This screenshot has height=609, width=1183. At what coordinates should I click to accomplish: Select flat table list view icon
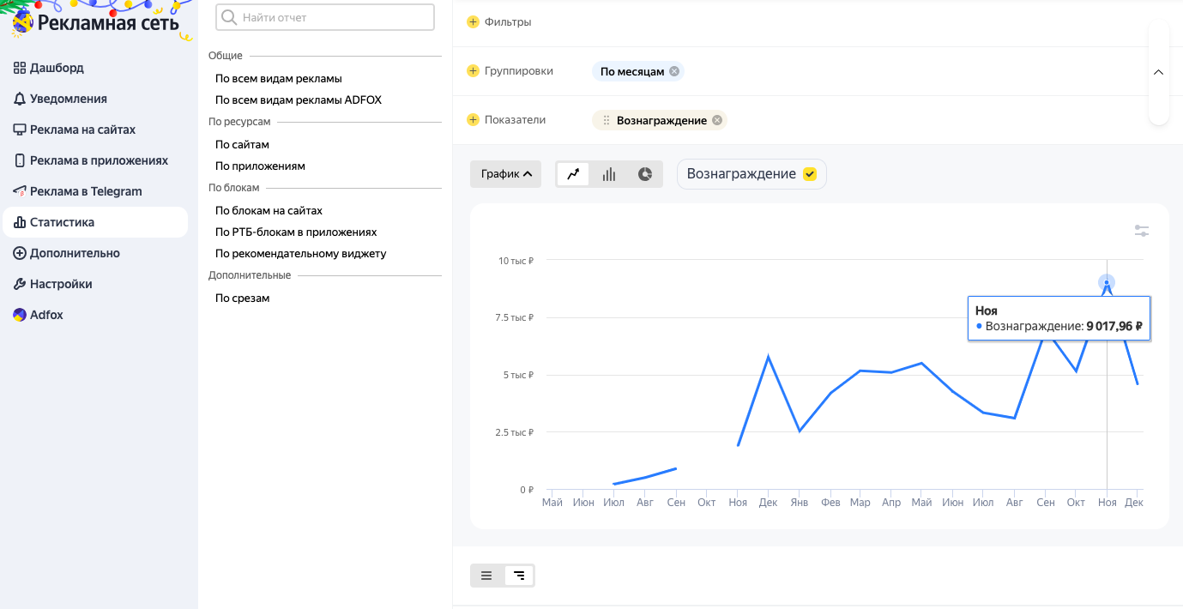click(486, 576)
